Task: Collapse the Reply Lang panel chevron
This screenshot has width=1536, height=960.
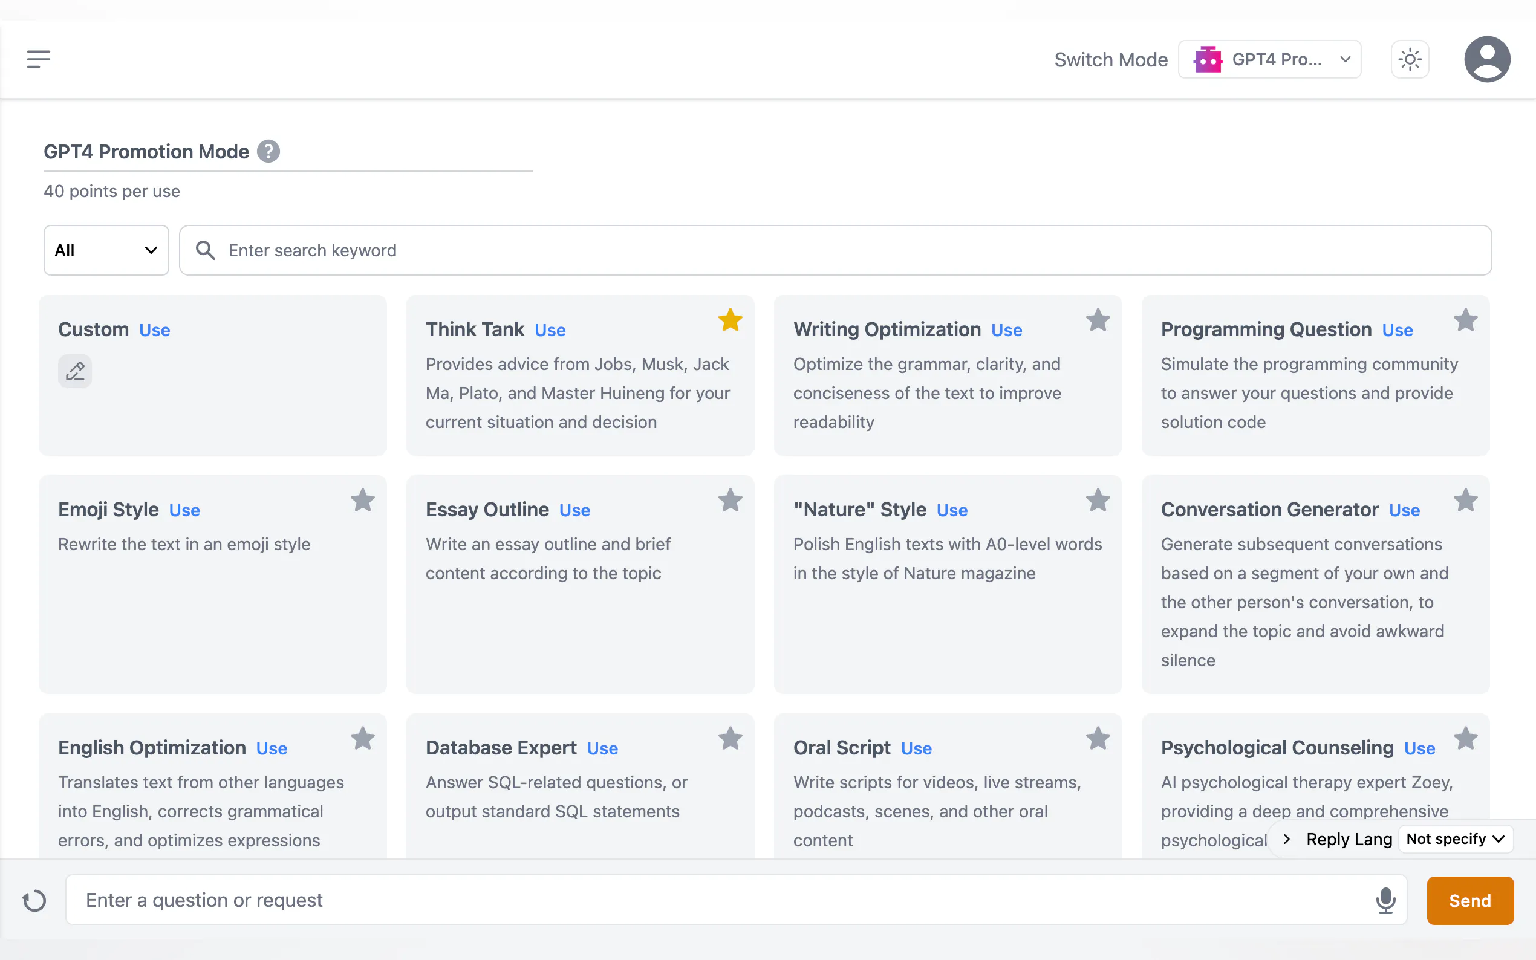Action: [1286, 839]
